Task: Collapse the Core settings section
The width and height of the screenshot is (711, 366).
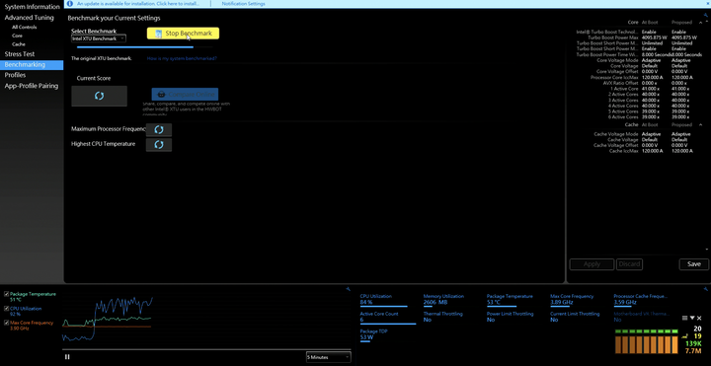Action: coord(701,22)
